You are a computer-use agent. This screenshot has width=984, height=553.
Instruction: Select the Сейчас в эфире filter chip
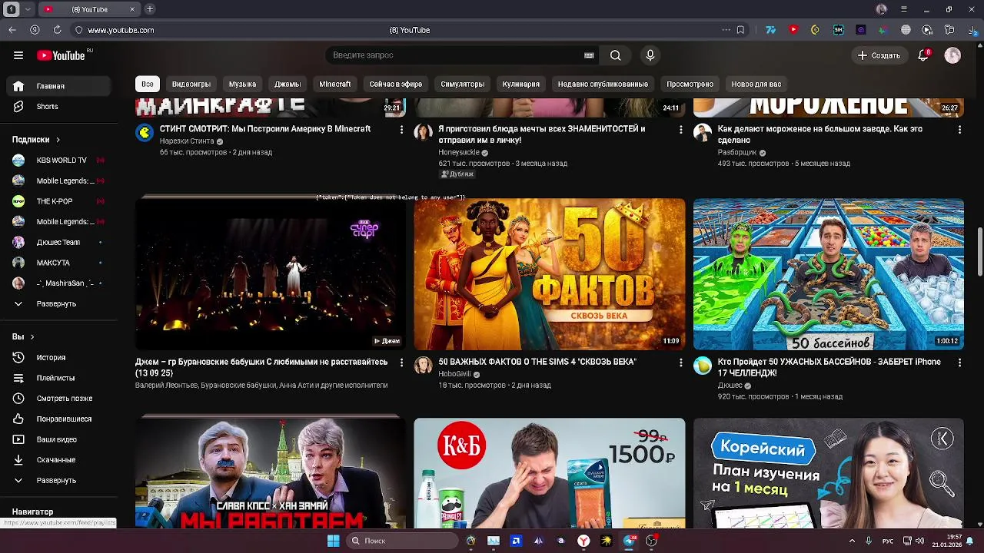point(395,84)
